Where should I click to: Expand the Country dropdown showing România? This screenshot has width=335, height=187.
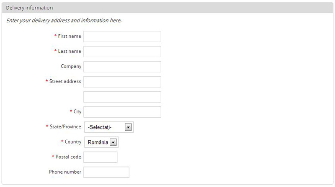click(x=101, y=142)
